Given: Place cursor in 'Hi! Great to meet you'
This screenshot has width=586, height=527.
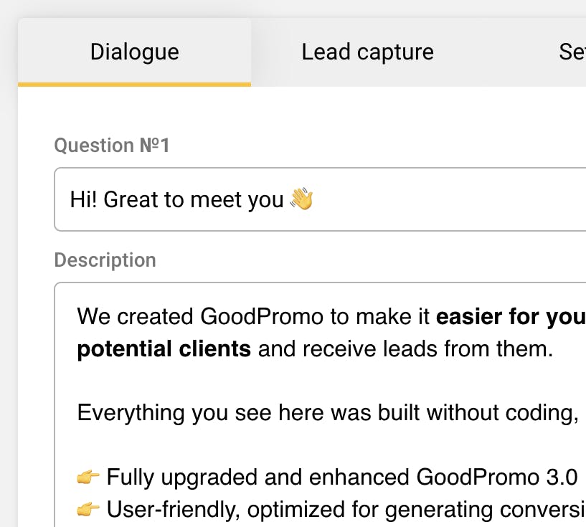Looking at the screenshot, I should point(176,199).
